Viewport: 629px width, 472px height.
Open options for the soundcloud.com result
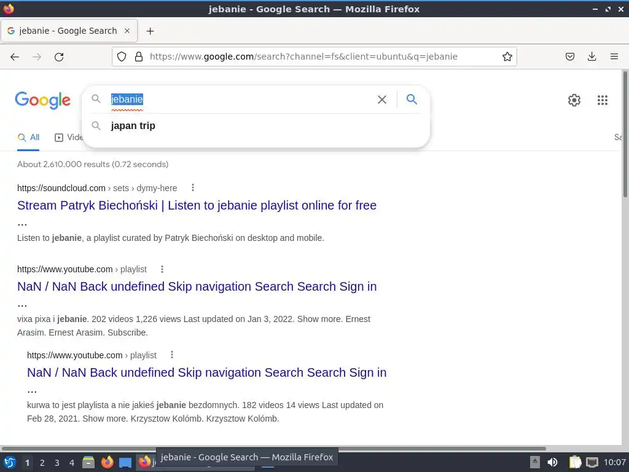point(192,187)
